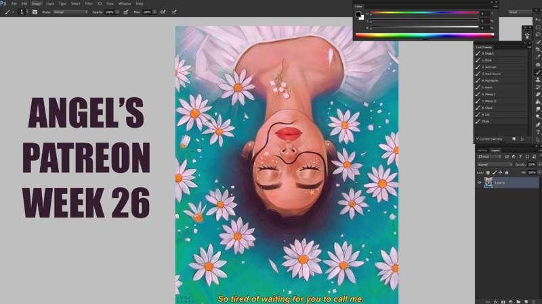
Task: Toggle the Brush panel from options bar
Action: (x=35, y=12)
